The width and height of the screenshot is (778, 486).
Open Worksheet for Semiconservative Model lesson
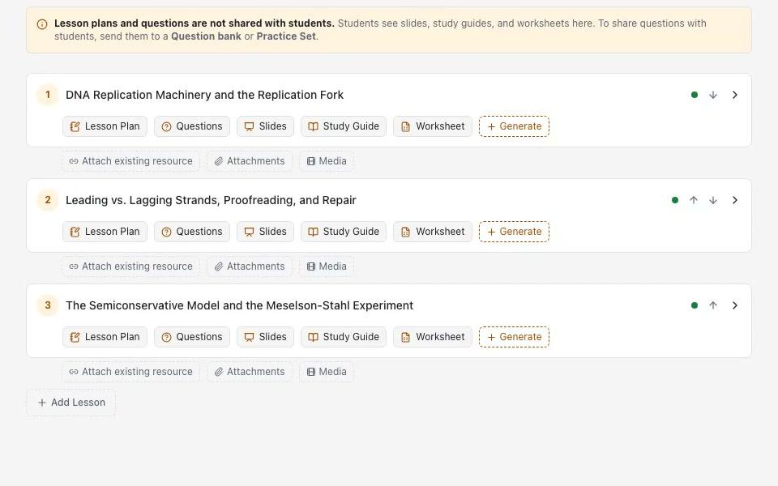coord(433,337)
